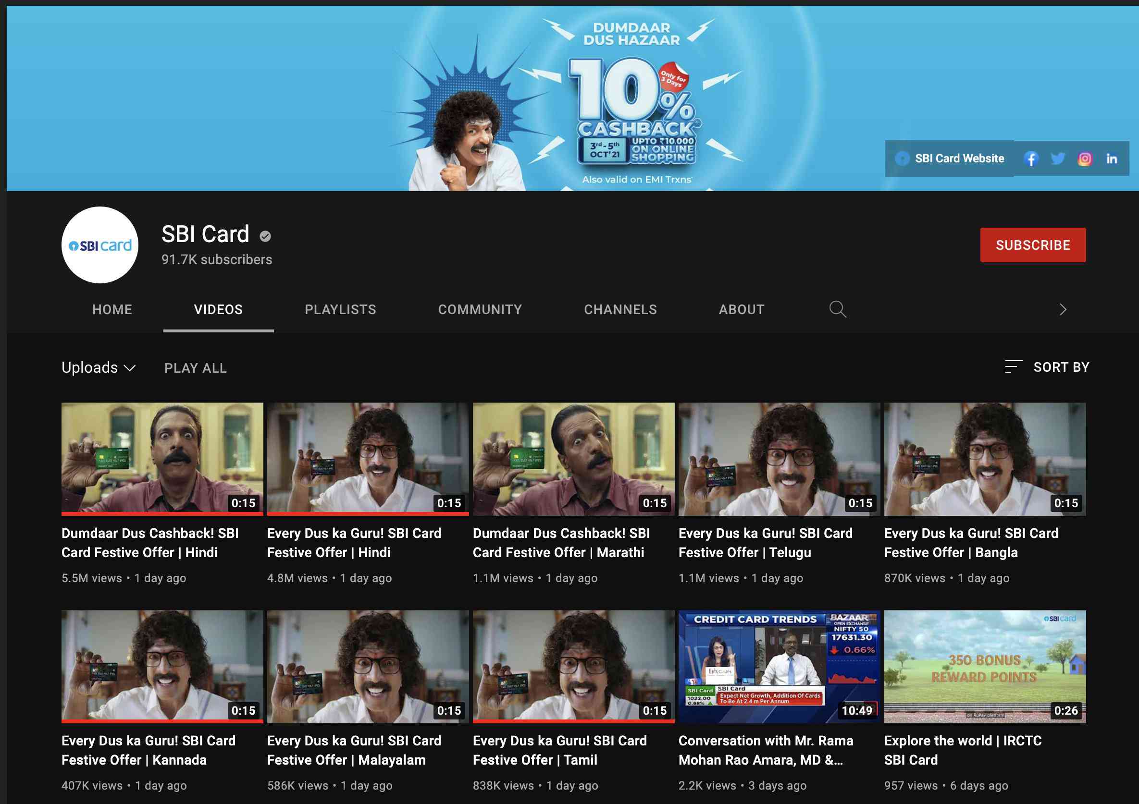
Task: Open the SBI Card Website link
Action: coord(950,158)
